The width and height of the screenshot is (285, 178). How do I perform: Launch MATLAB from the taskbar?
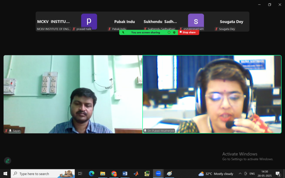pyautogui.click(x=136, y=174)
